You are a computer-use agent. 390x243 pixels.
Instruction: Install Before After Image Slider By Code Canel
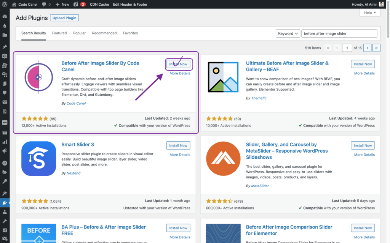(178, 64)
